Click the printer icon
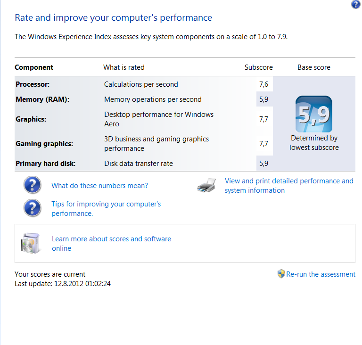The width and height of the screenshot is (362, 345). click(206, 186)
